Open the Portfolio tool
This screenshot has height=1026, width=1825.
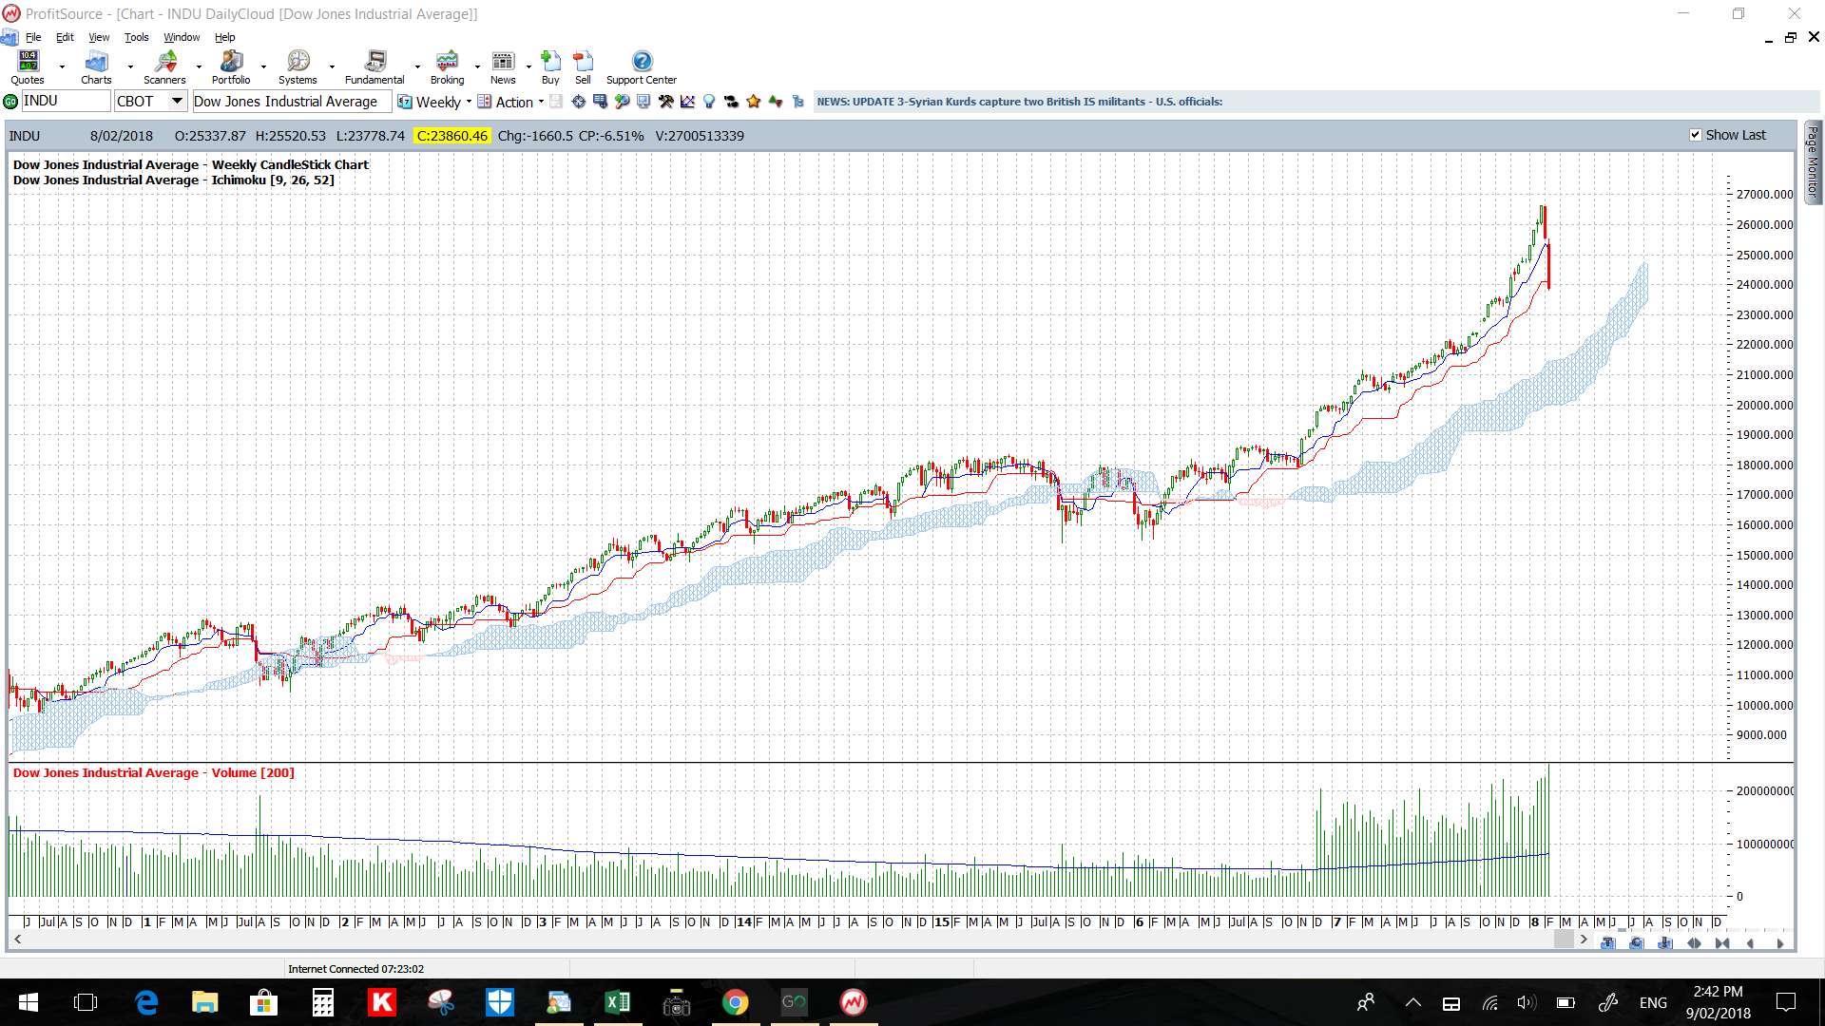click(231, 66)
